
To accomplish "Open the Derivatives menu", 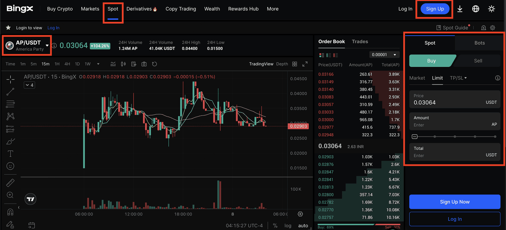I will tap(142, 9).
